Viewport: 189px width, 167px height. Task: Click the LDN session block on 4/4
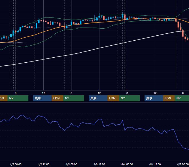click(169, 98)
